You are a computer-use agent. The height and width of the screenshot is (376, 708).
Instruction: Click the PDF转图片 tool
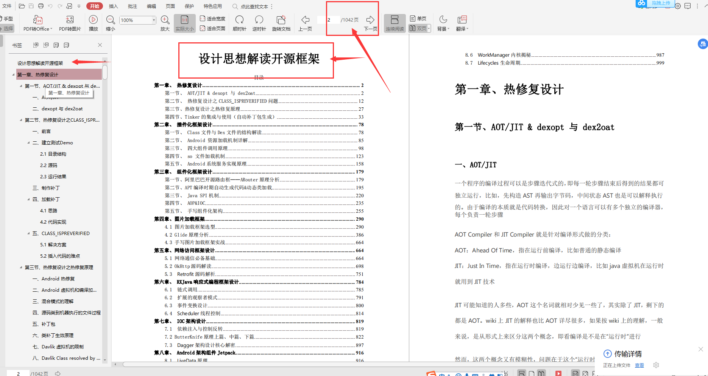coord(70,23)
